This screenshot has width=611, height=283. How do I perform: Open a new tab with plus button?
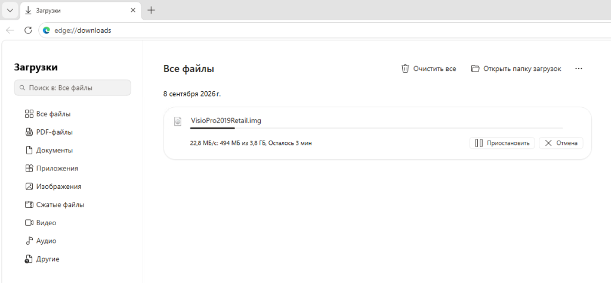tap(151, 11)
